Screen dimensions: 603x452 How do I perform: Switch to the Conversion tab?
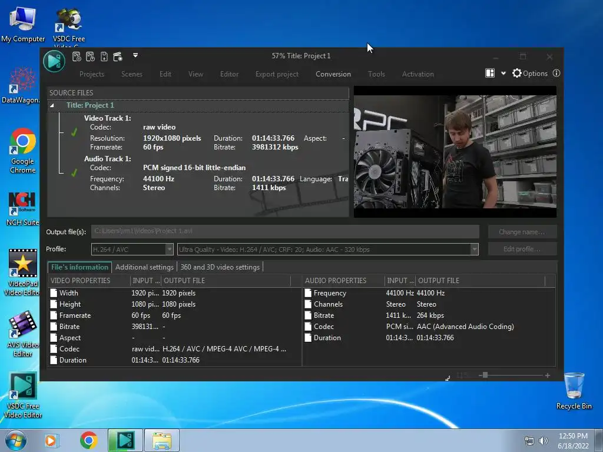(333, 74)
